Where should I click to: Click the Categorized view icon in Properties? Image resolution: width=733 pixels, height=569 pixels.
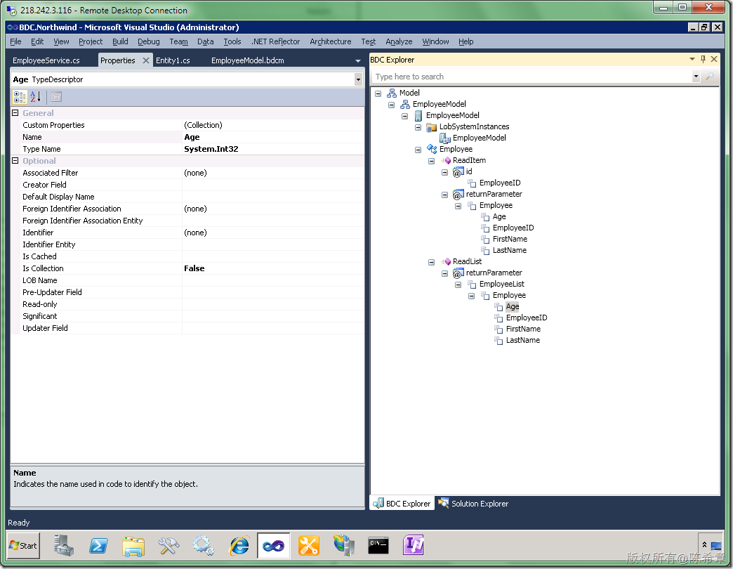click(x=20, y=97)
